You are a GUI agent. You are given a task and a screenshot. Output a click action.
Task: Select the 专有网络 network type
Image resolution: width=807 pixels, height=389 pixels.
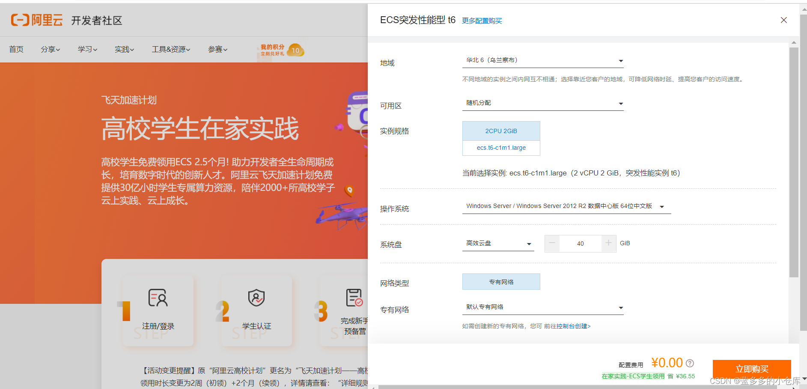(501, 282)
